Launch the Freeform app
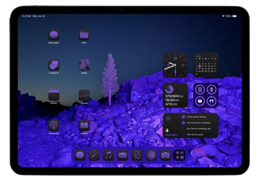Image resolution: width=259 pixels, height=184 pixels. pyautogui.click(x=53, y=65)
